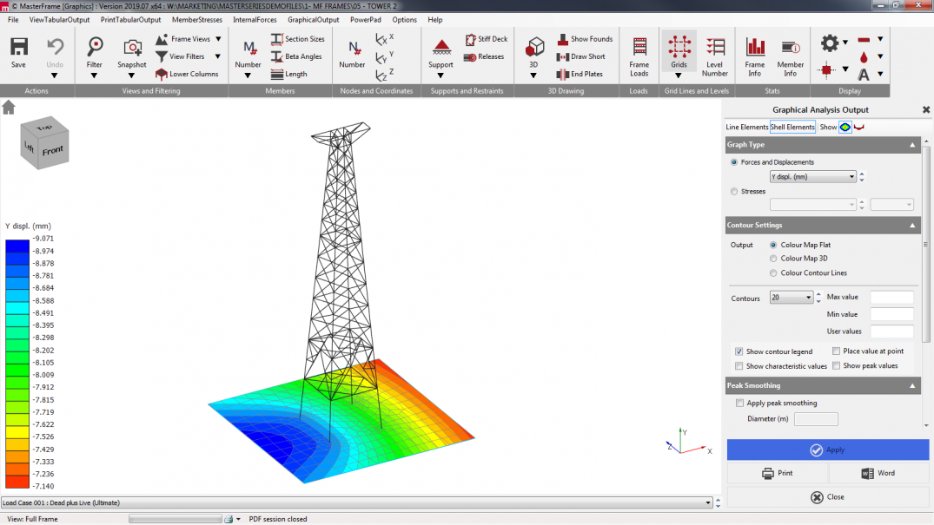
Task: Open the Contours count dropdown
Action: (x=791, y=297)
